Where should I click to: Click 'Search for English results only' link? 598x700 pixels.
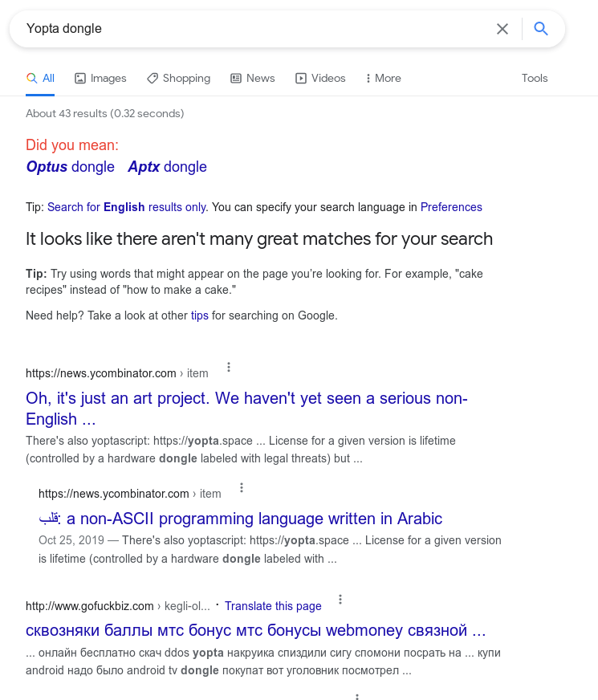pos(127,207)
